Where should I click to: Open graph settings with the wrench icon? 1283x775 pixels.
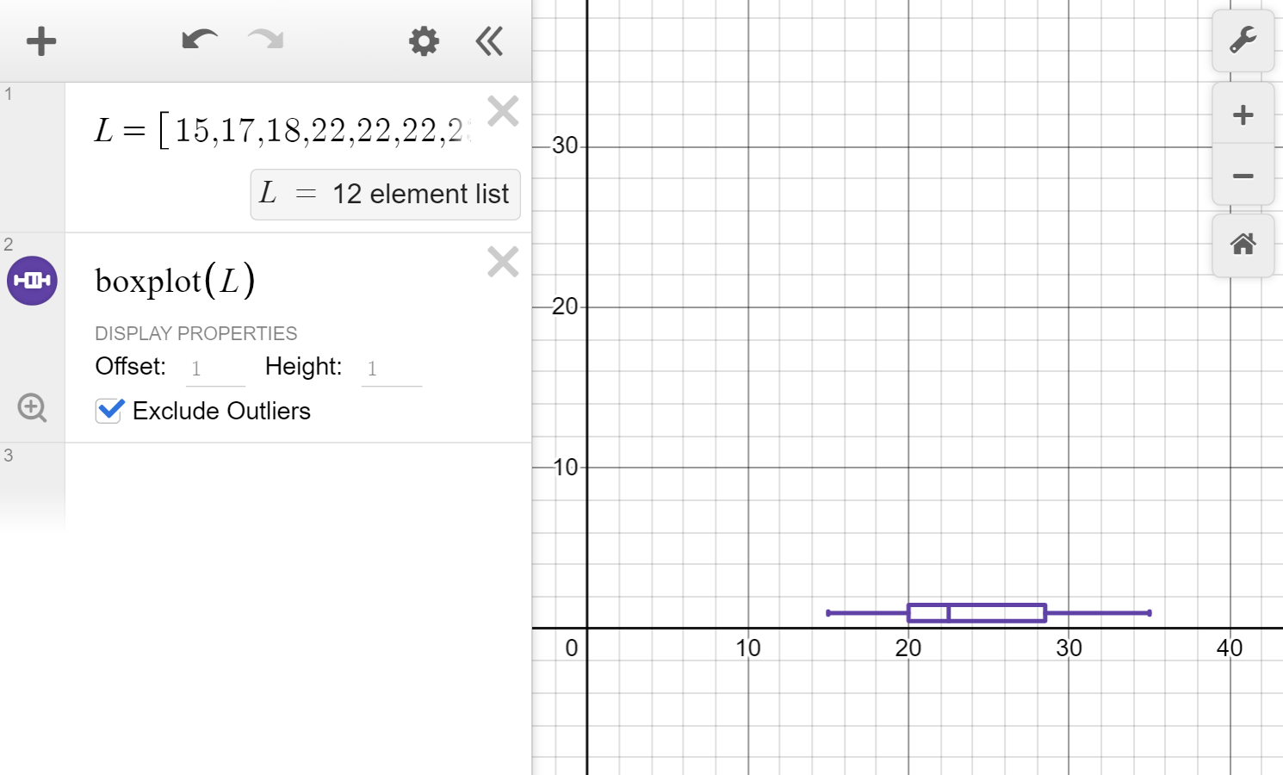[x=1243, y=40]
